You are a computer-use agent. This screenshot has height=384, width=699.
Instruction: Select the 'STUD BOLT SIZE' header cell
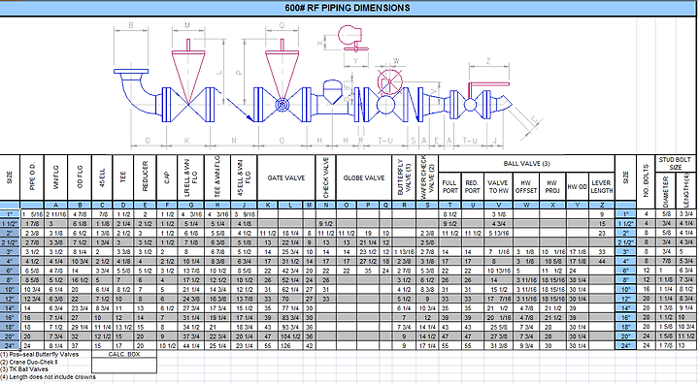675,164
